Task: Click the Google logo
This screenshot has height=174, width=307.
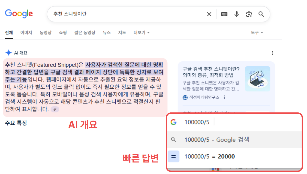Action: pos(19,13)
